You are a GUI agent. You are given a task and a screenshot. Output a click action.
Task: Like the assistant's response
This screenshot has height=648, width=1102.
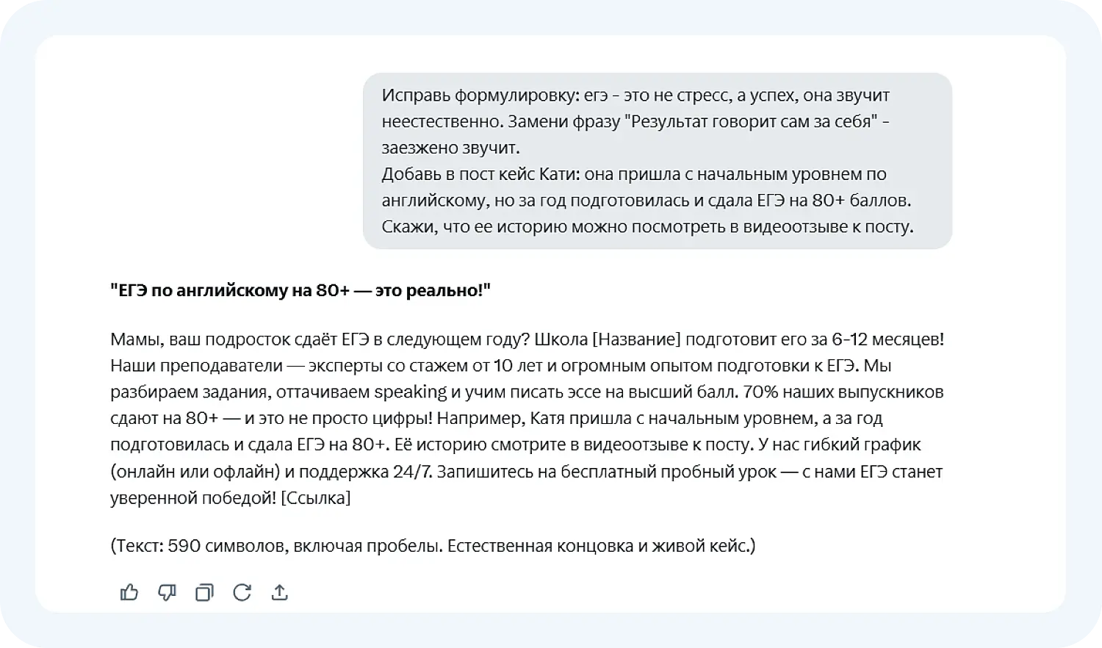pyautogui.click(x=129, y=592)
